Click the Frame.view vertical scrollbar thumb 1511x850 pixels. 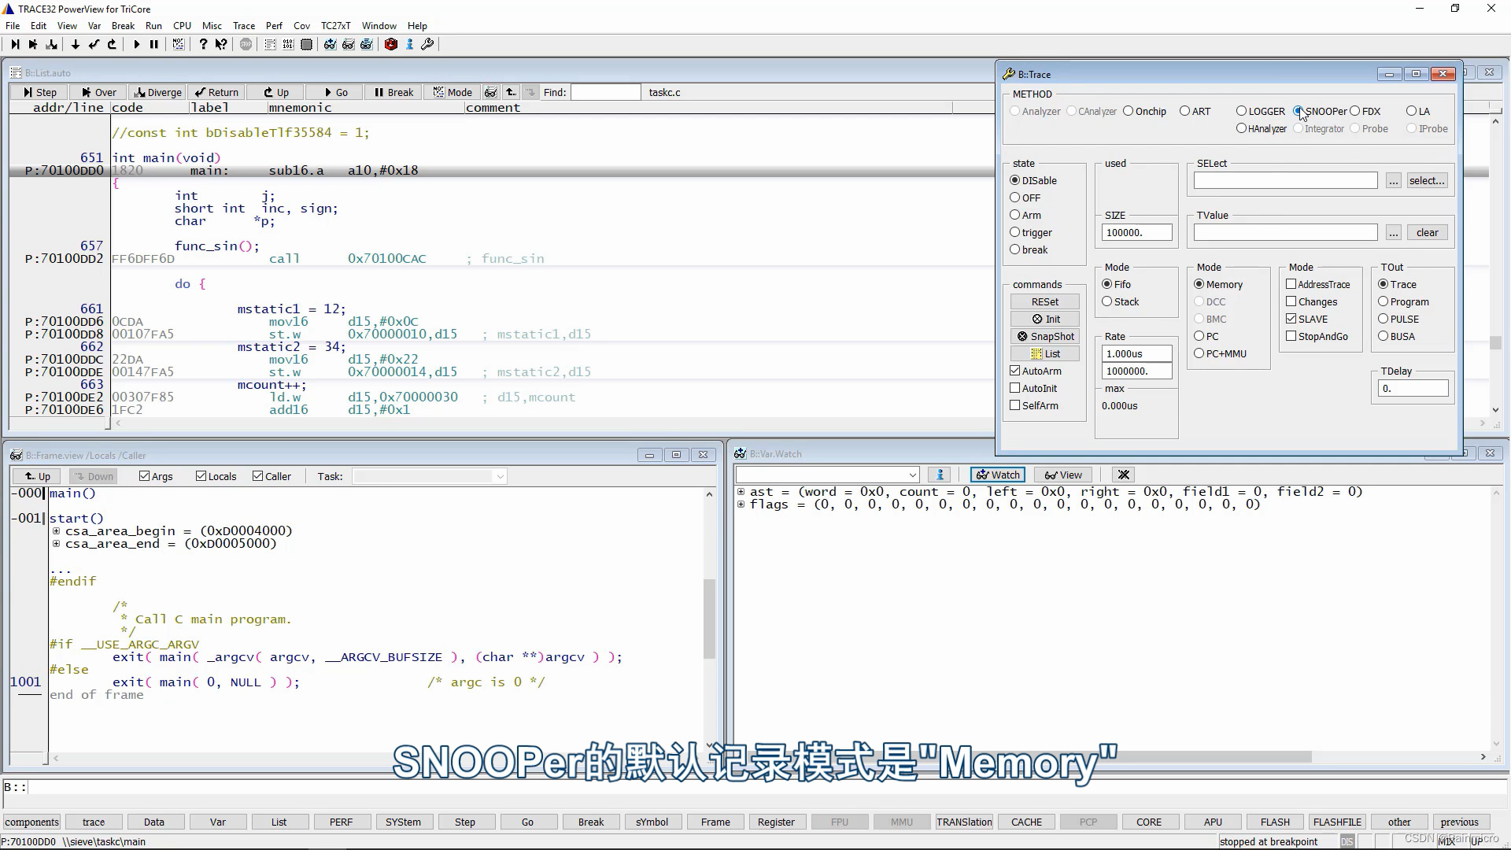709,619
